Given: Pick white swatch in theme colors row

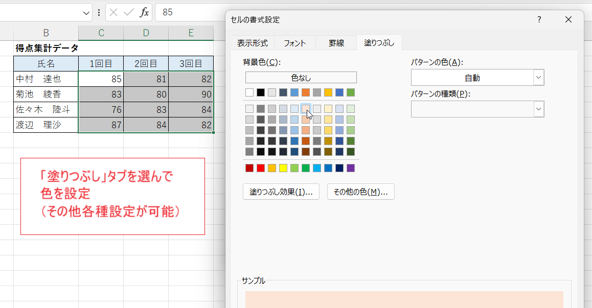Looking at the screenshot, I should 249,92.
